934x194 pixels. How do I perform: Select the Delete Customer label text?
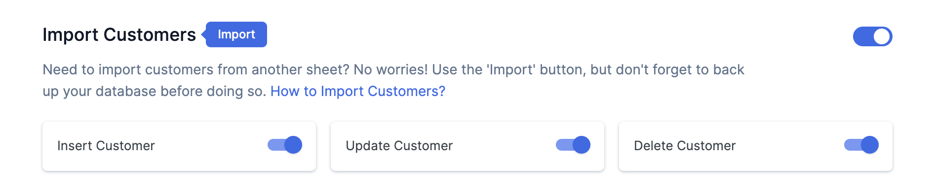click(x=685, y=146)
